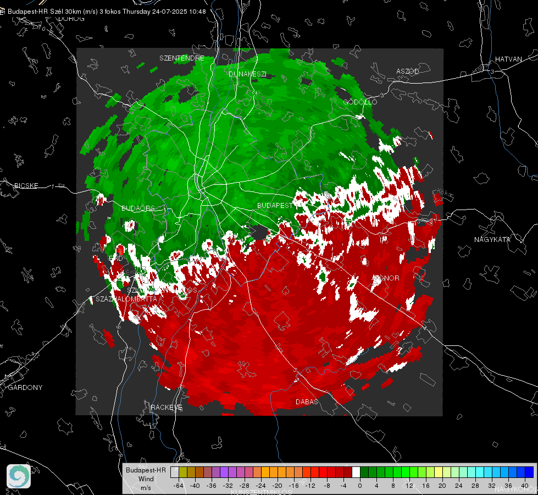Click the DABAS label
The image size is (538, 495).
tap(307, 402)
